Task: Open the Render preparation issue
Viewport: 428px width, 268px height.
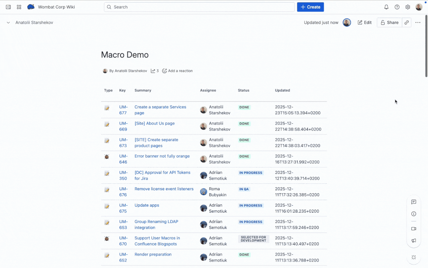Action: [x=153, y=254]
